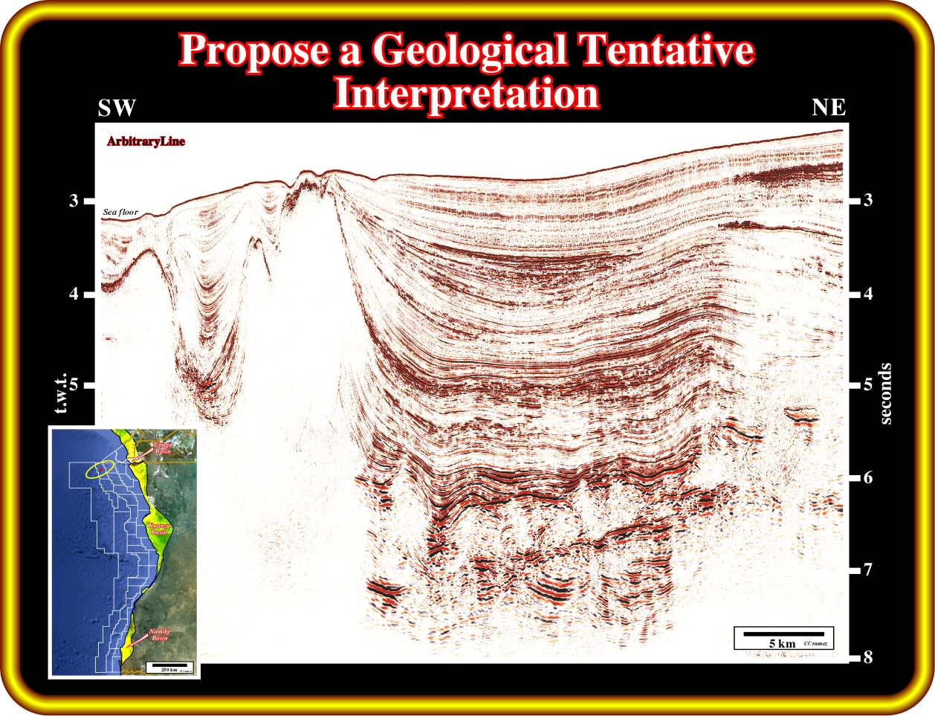This screenshot has height=716, width=935.
Task: Click the left axis value 3
Action: point(74,201)
